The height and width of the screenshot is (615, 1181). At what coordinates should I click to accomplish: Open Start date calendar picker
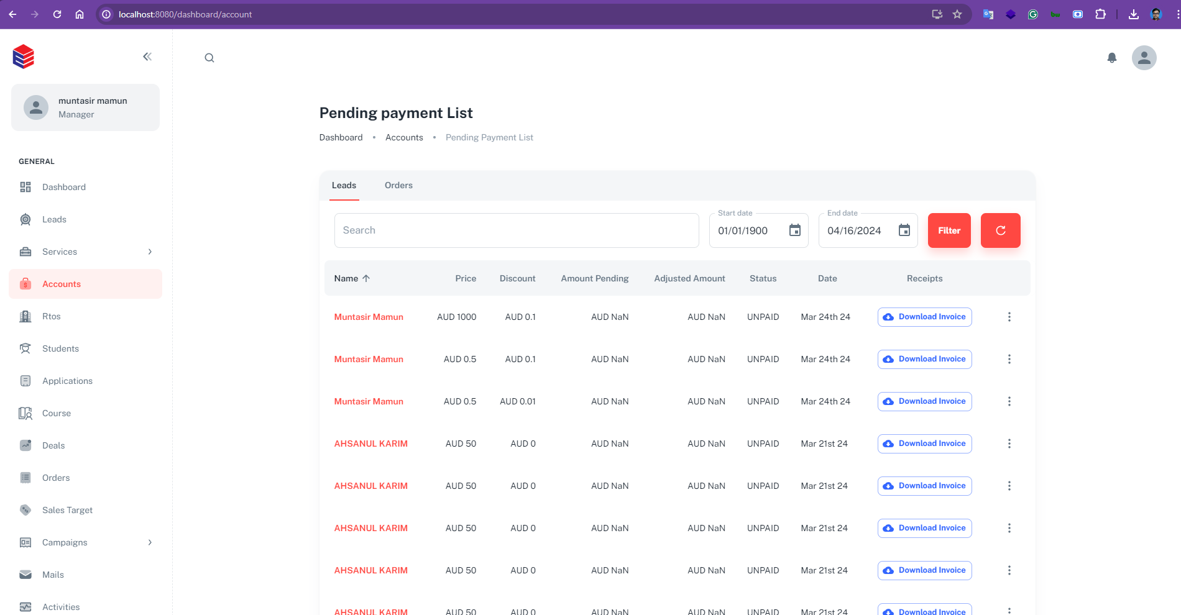pos(794,230)
